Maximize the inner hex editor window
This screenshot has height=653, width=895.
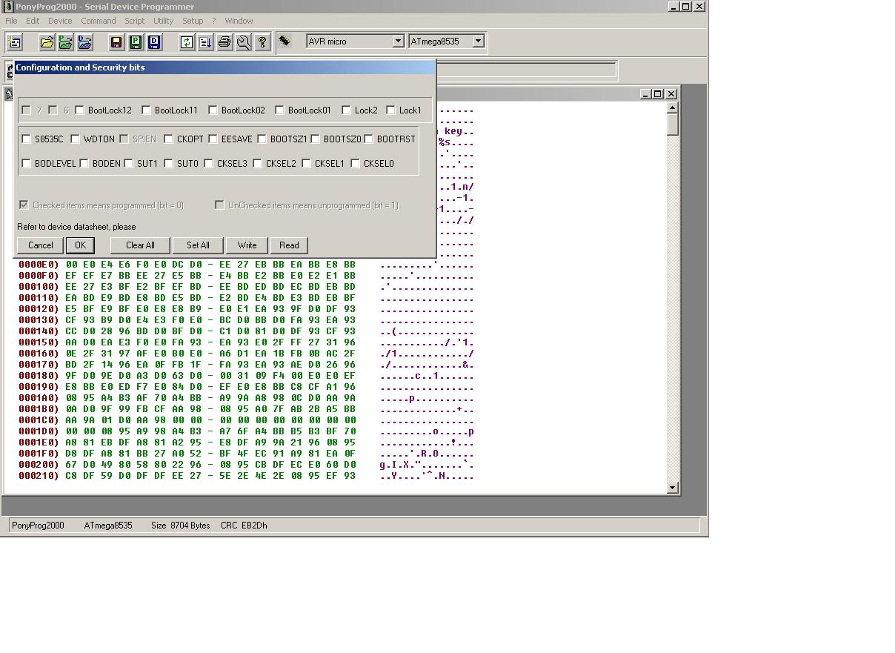658,94
